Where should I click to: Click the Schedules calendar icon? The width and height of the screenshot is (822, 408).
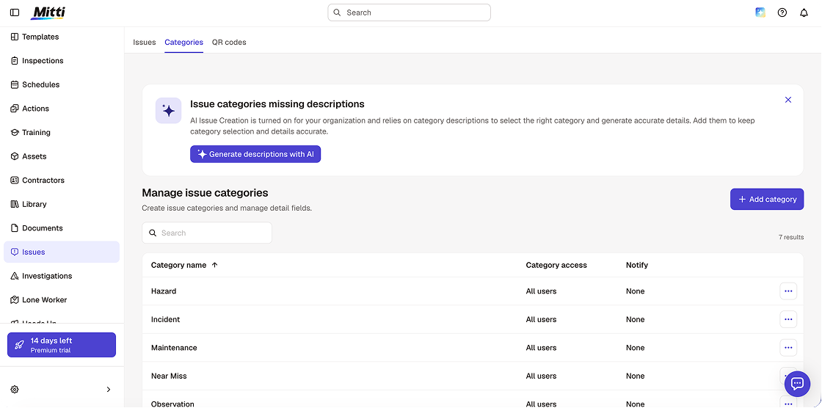[15, 84]
